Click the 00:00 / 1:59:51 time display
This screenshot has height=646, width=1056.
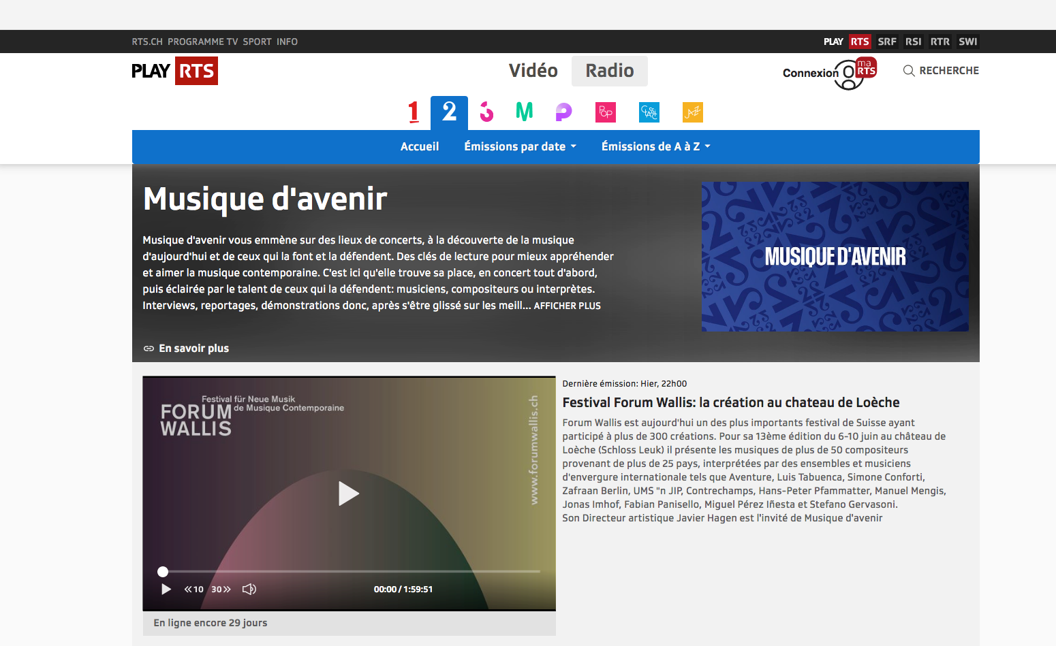[x=403, y=590]
